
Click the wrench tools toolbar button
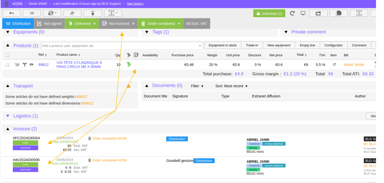72,13
